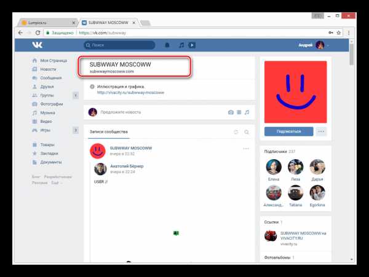The image size is (369, 277).
Task: Open SUBWWAY MOSCOWW на VIVACITY.RU link
Action: [303, 236]
